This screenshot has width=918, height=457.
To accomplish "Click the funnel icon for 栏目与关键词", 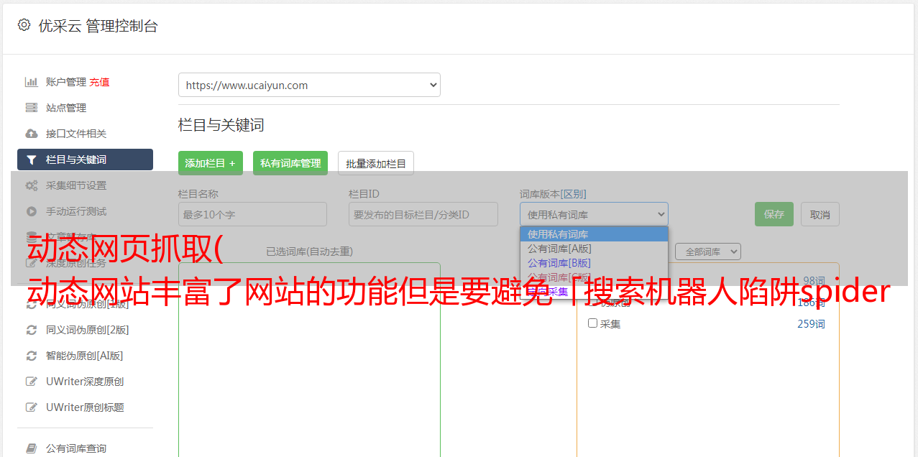I will (x=32, y=160).
